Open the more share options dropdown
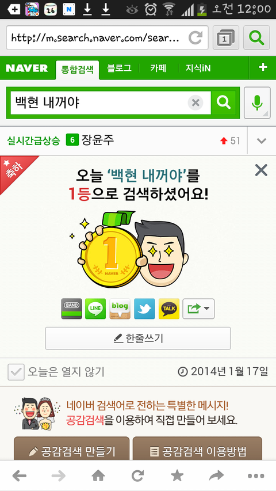The height and width of the screenshot is (491, 276). click(x=198, y=309)
